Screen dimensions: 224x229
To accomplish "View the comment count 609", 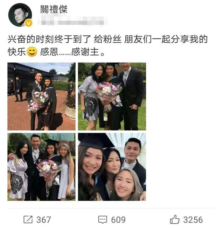I will click(x=118, y=220).
